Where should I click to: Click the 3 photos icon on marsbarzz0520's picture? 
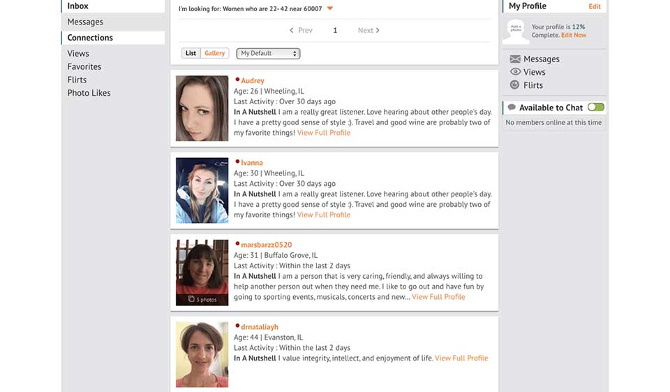191,299
